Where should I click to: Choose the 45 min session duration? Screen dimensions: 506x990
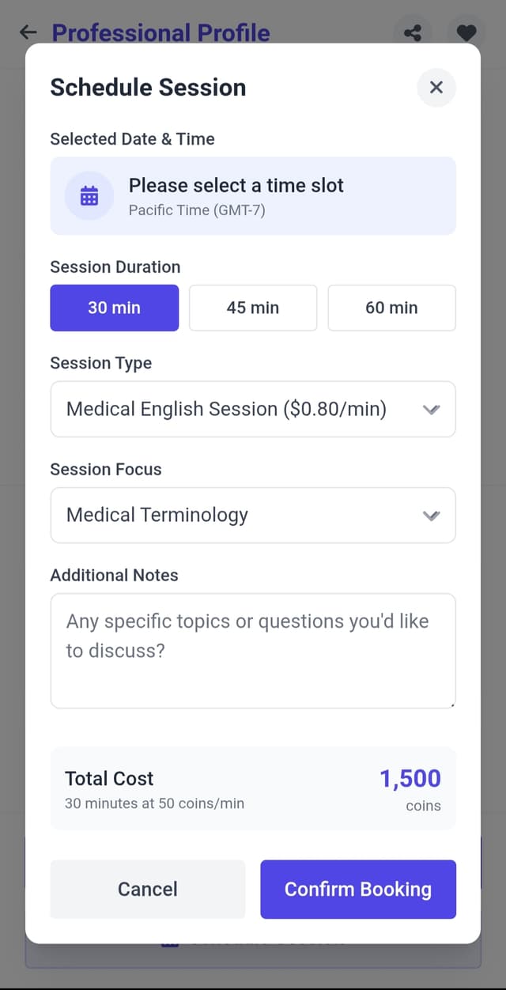click(x=253, y=308)
